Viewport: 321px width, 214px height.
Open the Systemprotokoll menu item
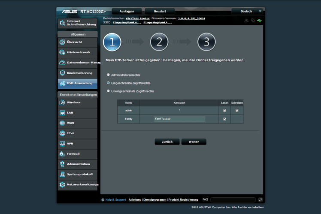[x=78, y=174]
